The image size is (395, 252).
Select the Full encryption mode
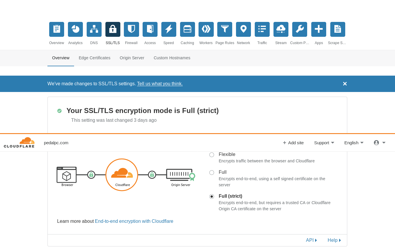(212, 173)
